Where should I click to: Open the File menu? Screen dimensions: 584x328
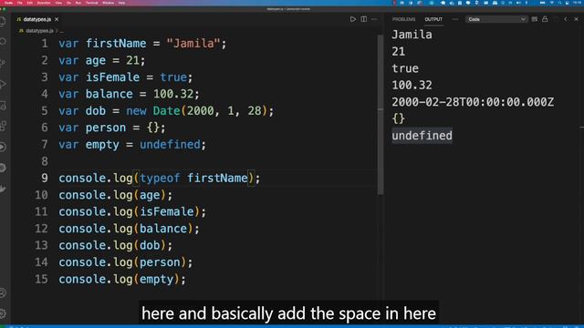[x=20, y=3]
